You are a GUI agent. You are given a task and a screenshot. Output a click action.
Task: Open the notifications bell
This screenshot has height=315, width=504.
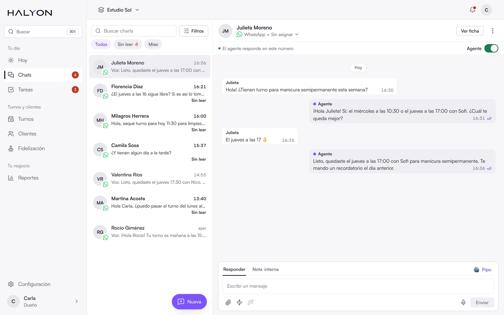pos(472,10)
